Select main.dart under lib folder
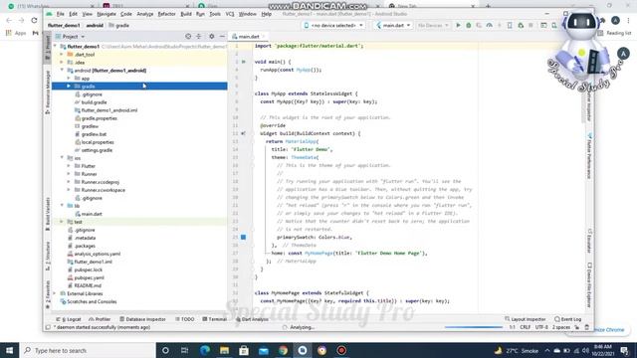This screenshot has width=637, height=358. coord(92,214)
